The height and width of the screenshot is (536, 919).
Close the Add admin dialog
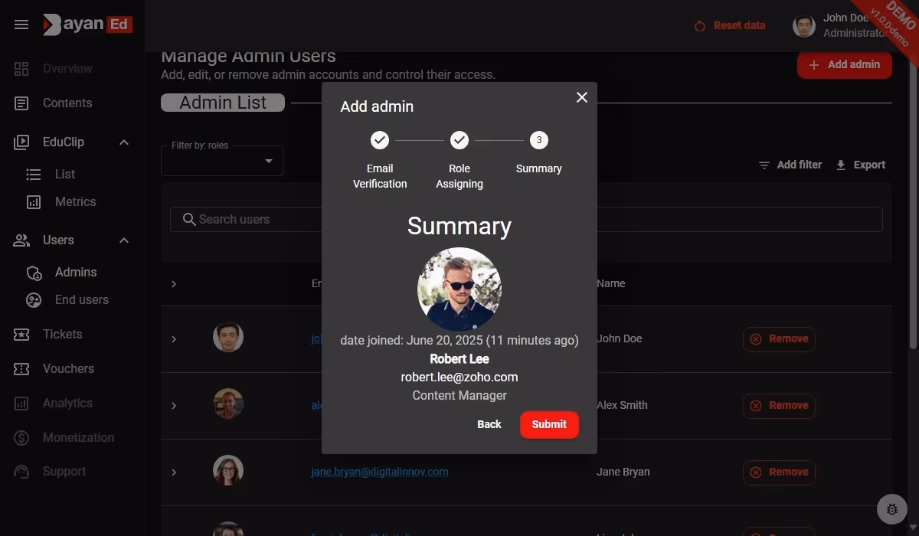coord(582,97)
